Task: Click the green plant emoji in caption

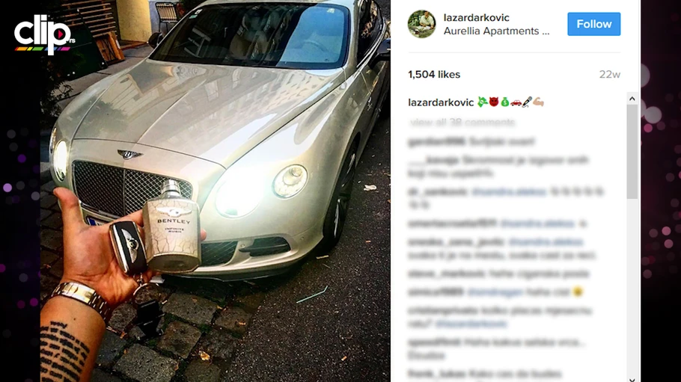Action: pyautogui.click(x=482, y=102)
